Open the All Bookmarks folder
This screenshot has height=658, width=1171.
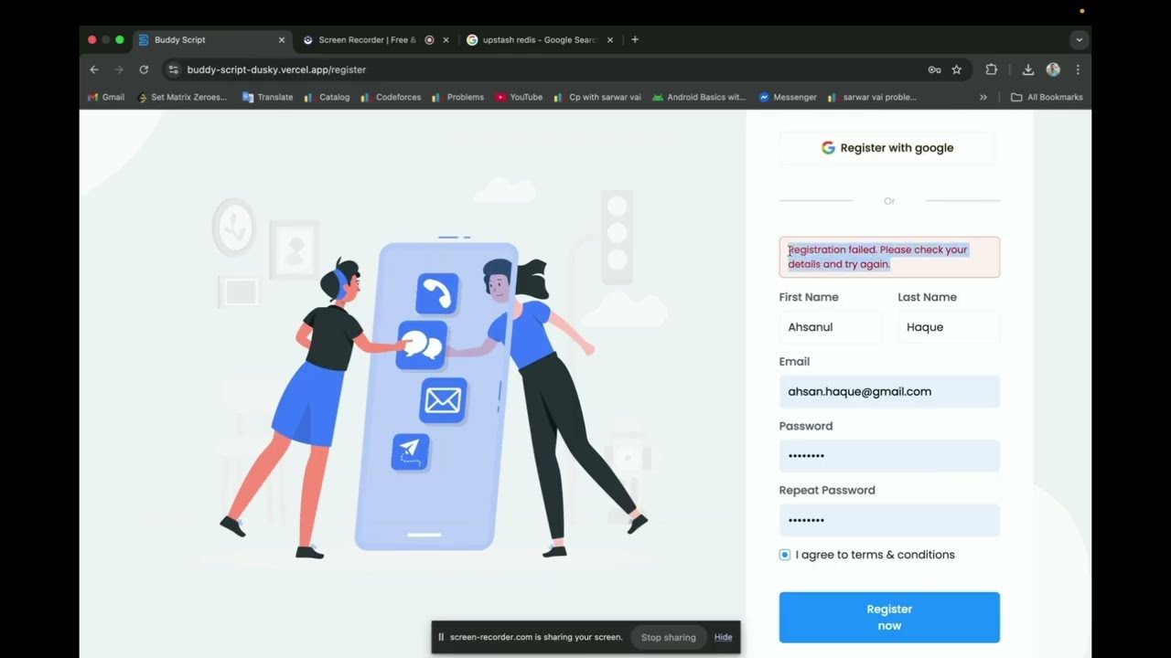pos(1047,97)
